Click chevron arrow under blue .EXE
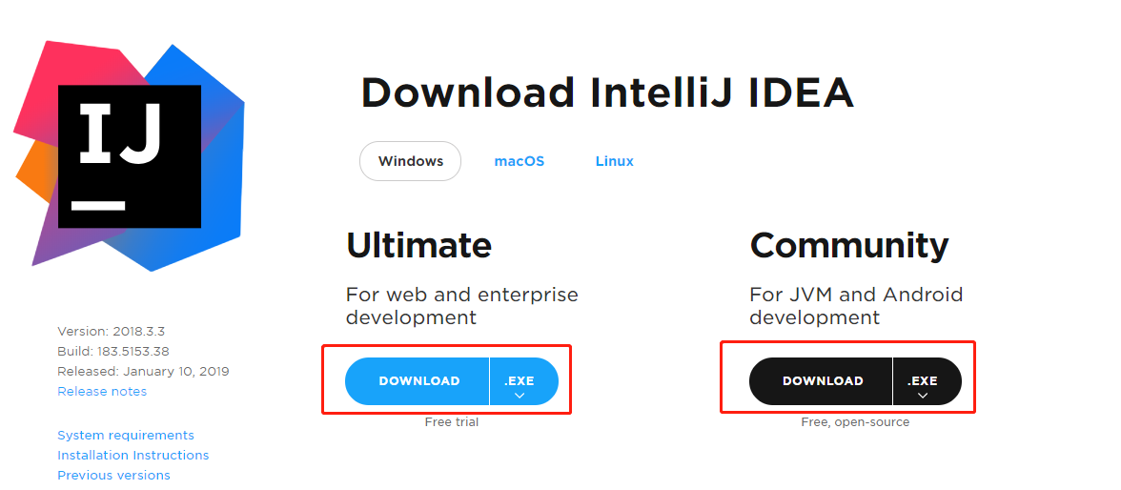Viewport: 1121px width, 490px height. click(520, 396)
